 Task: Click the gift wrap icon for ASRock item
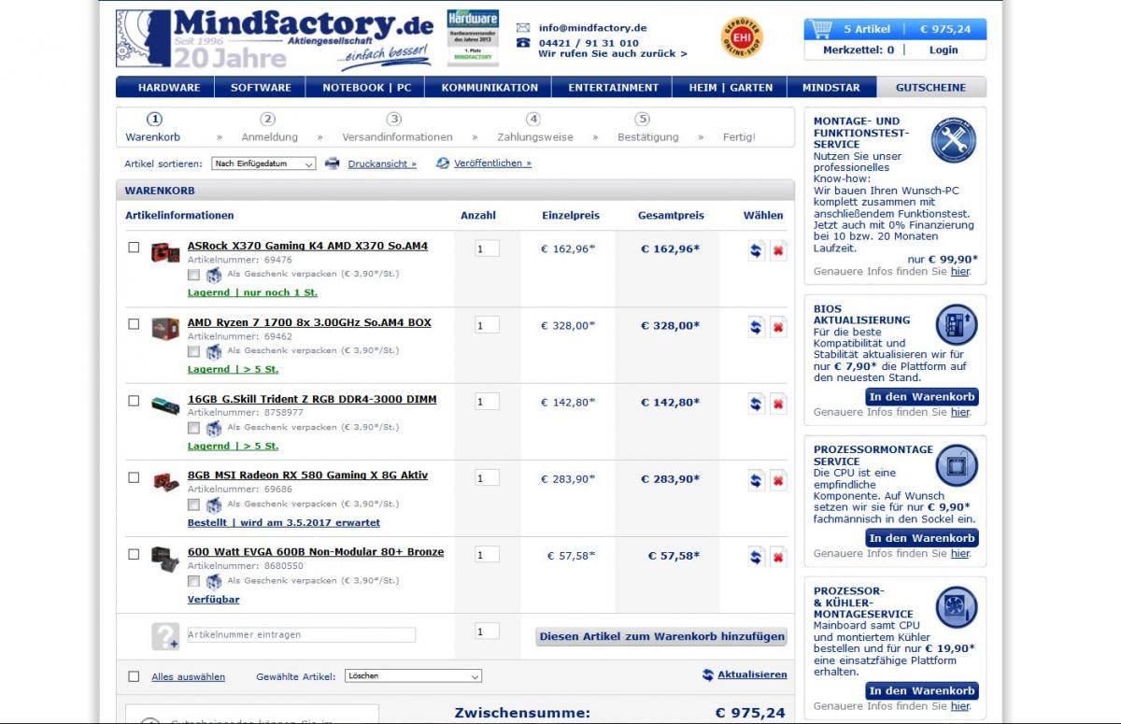coord(214,275)
